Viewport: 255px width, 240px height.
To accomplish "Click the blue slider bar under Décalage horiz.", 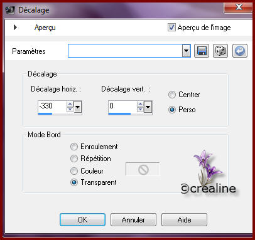I will click(x=45, y=114).
